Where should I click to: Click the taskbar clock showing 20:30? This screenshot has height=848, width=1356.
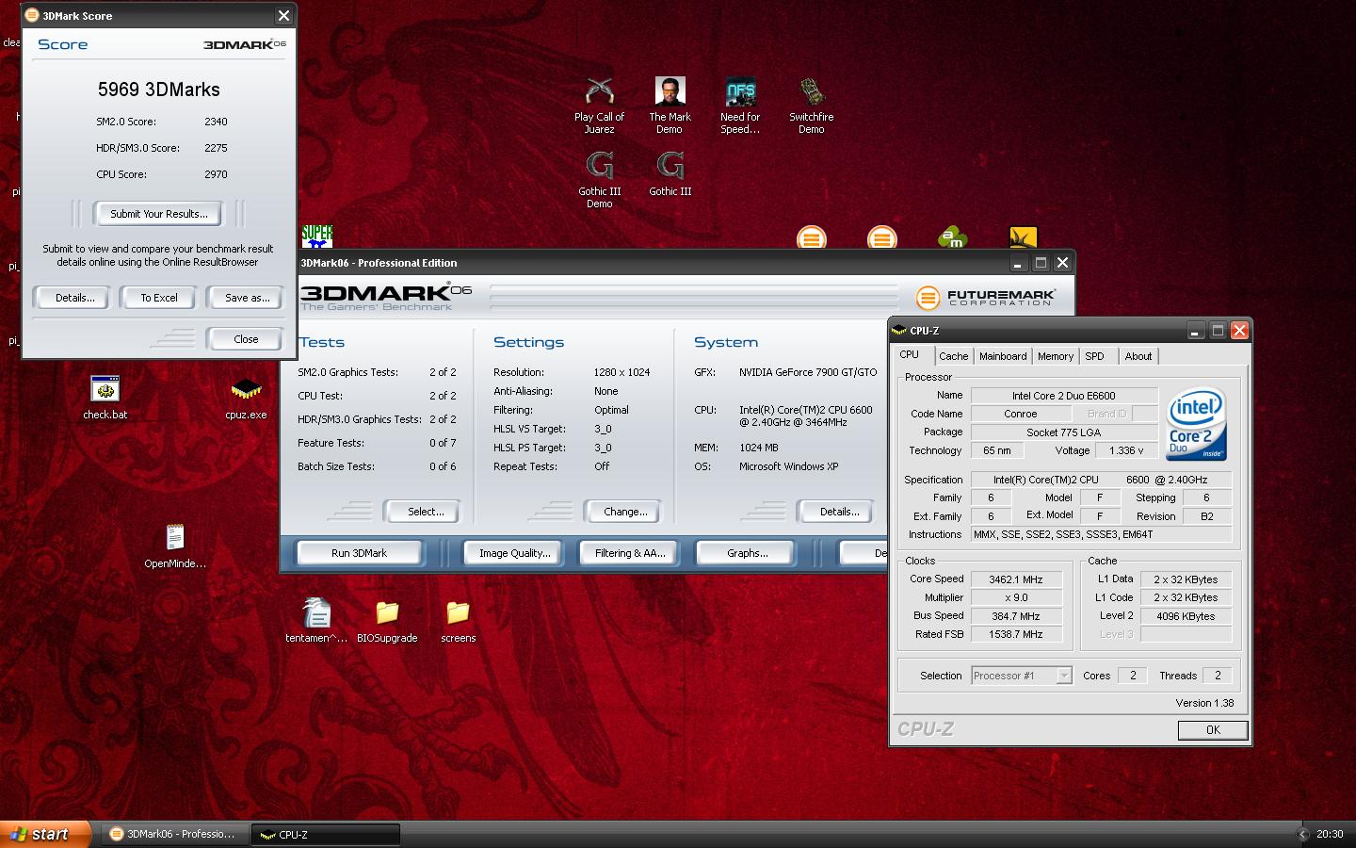click(1330, 834)
